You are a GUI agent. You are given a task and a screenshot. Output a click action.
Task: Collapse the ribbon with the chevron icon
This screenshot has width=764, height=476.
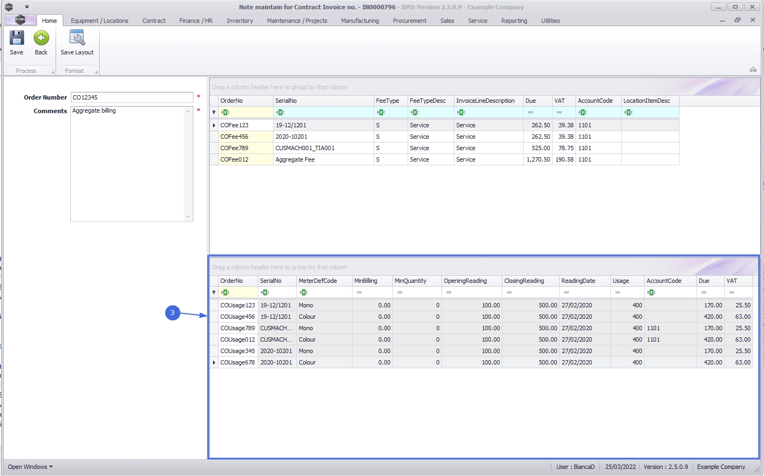click(753, 70)
